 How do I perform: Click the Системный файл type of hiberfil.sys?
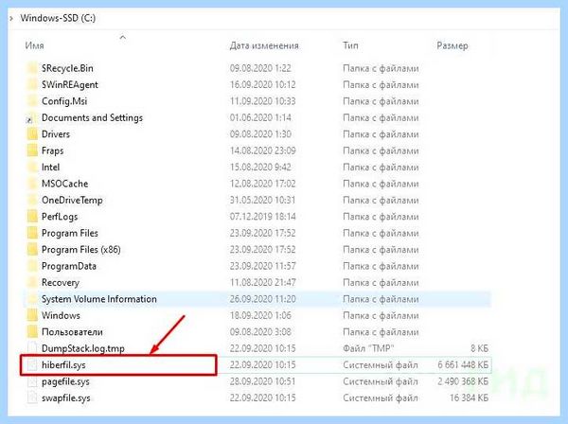381,365
